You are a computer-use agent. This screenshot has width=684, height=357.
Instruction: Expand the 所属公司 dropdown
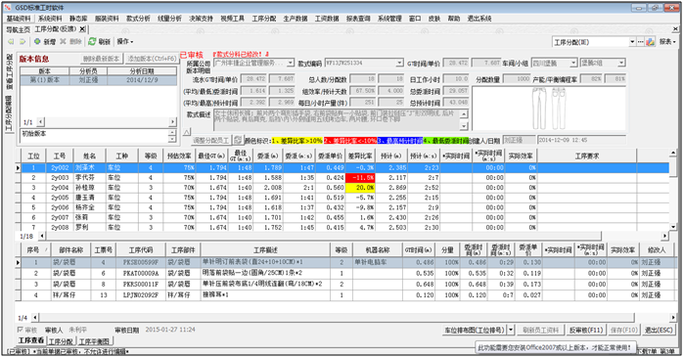(291, 64)
